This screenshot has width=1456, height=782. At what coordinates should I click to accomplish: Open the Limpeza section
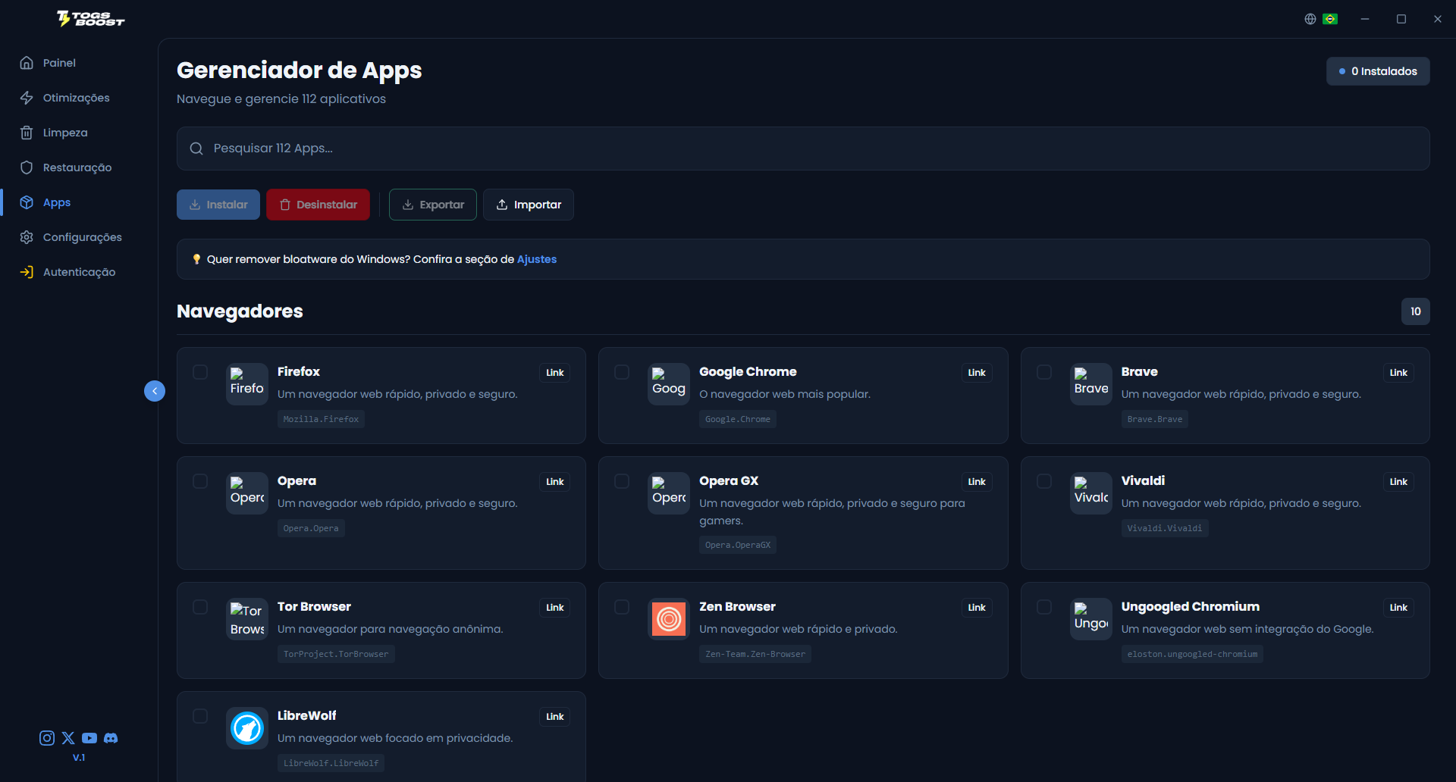[x=53, y=133]
